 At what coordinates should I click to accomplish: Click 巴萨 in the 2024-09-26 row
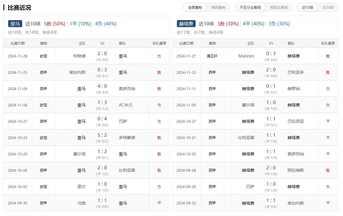tap(250, 187)
